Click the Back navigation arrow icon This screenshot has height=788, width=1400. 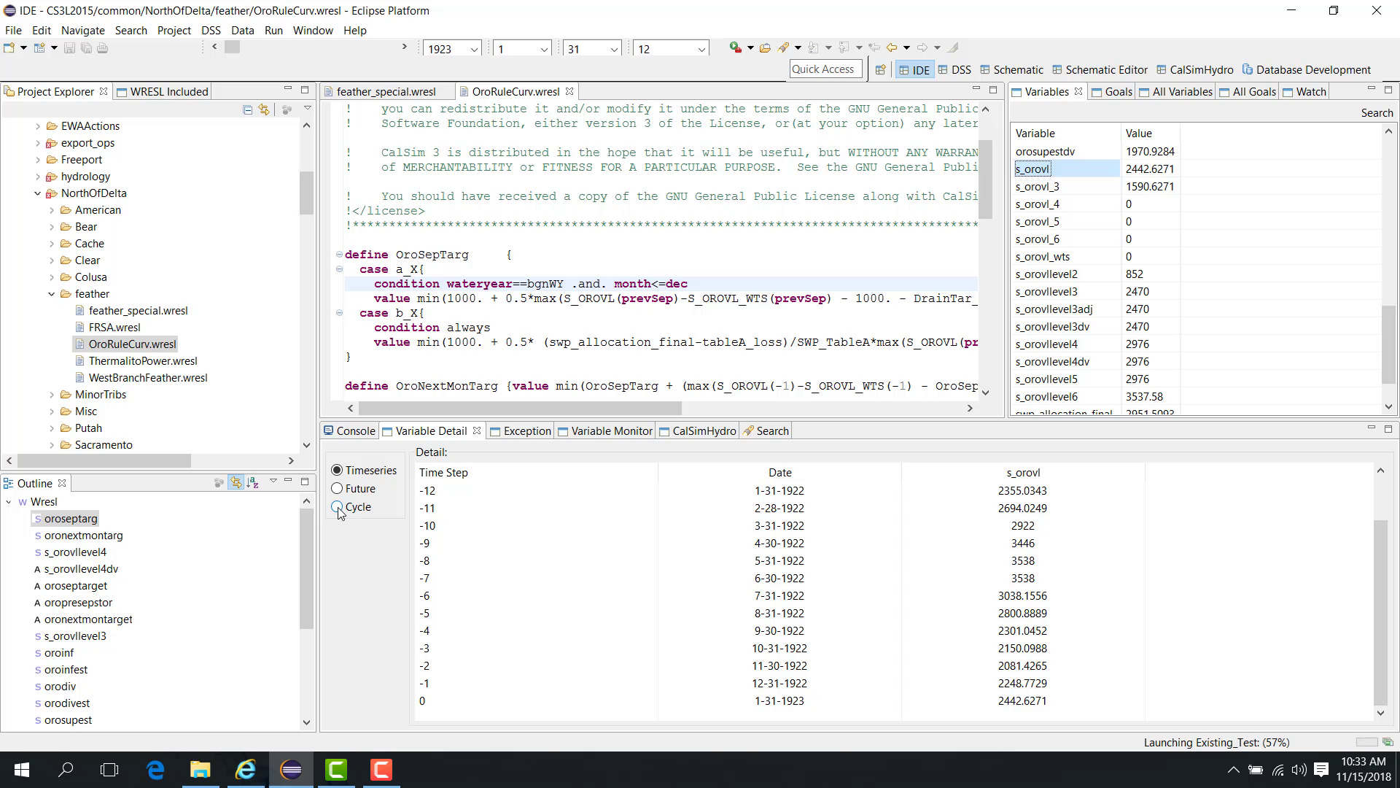click(891, 48)
